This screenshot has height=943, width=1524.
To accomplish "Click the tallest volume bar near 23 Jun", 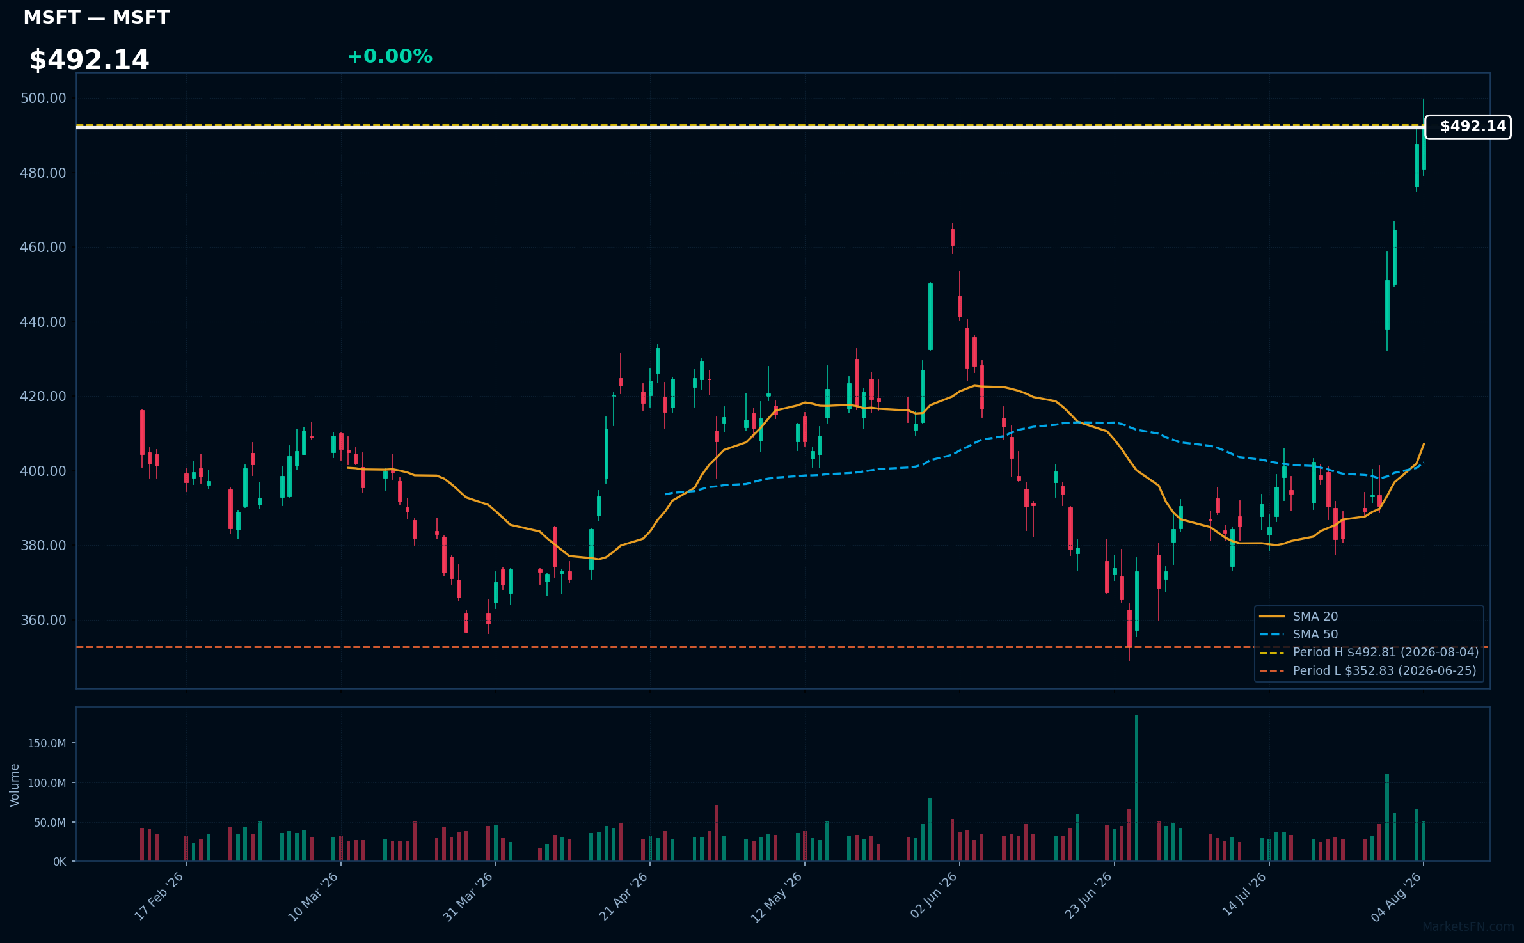I will 1136,788.
